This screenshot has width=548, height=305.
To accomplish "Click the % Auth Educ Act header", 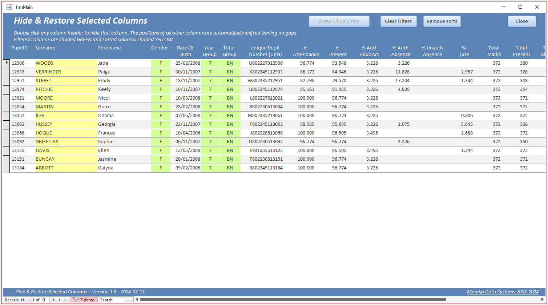I will tap(369, 51).
